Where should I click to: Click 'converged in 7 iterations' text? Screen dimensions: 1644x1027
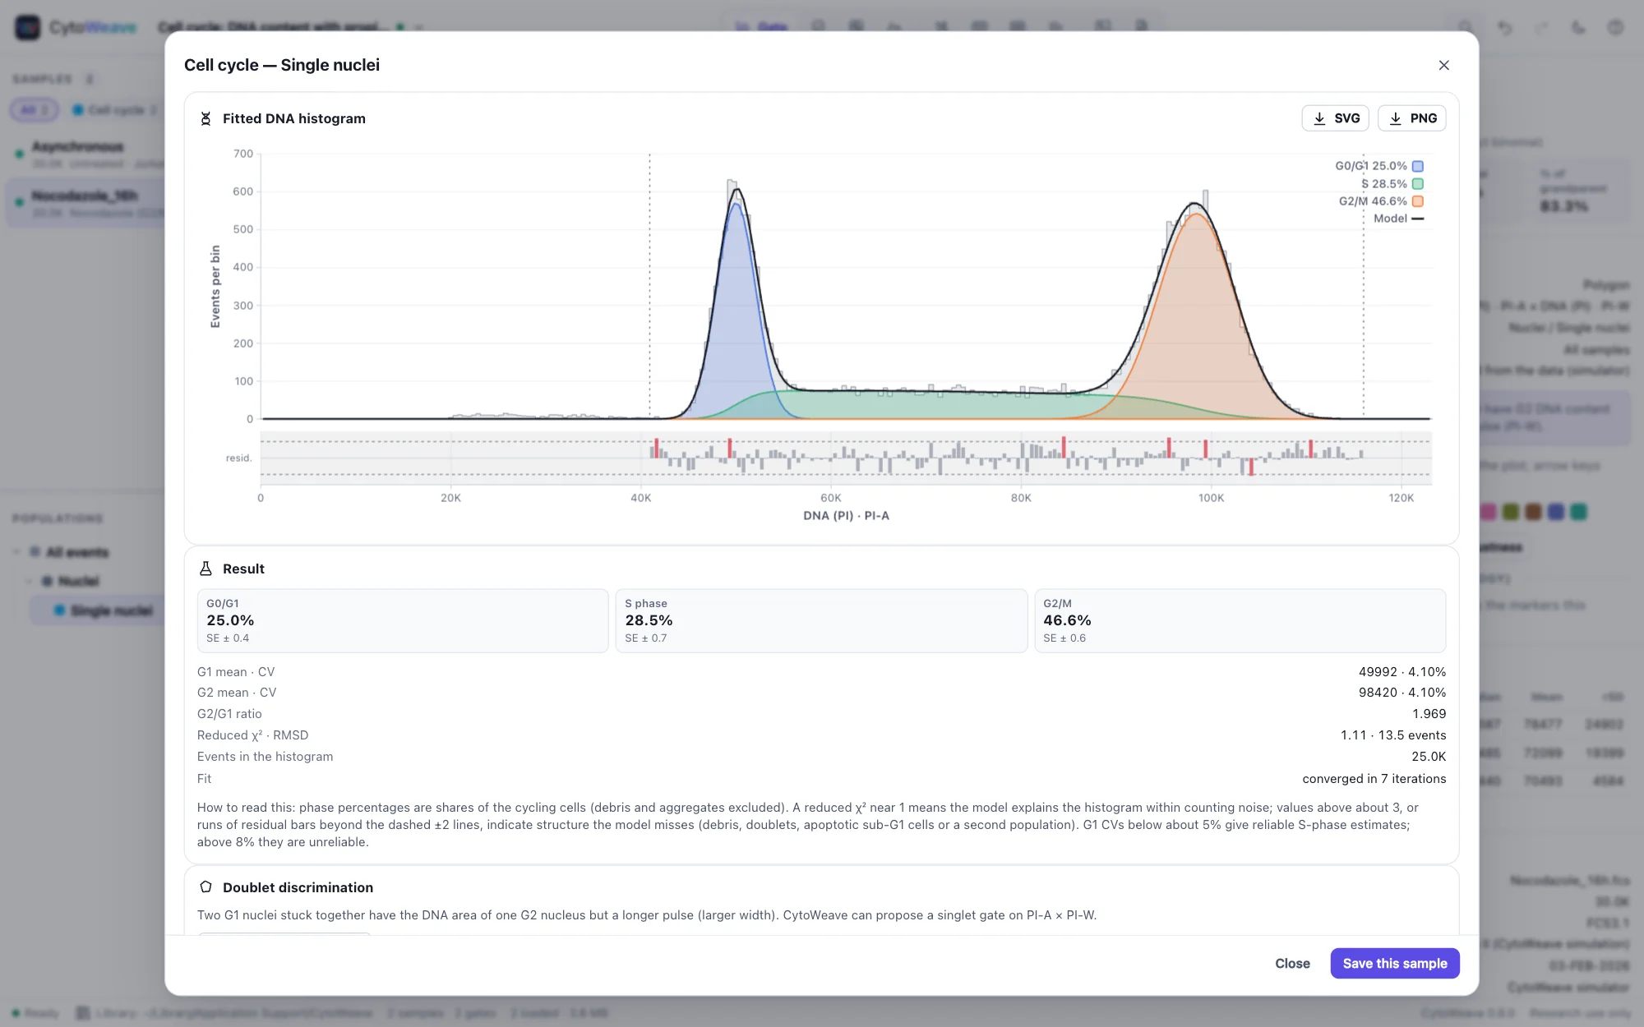point(1374,779)
